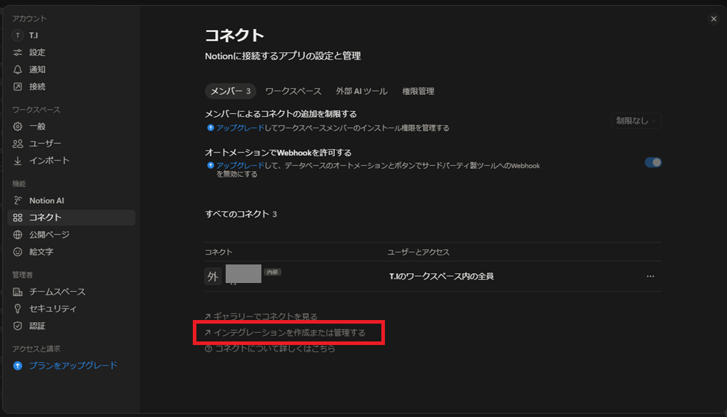
Task: Open Notion AI sidebar icon
Action: click(x=18, y=201)
